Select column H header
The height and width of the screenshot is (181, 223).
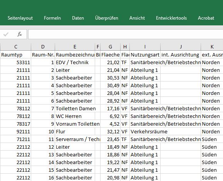click(125, 46)
